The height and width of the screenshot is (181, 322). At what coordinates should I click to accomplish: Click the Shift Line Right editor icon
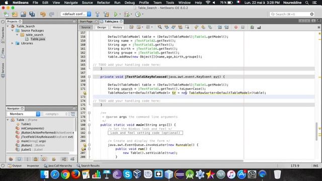pyautogui.click(x=226, y=27)
